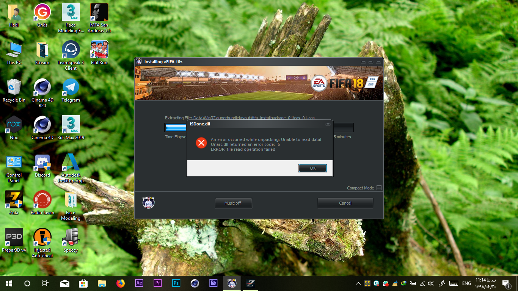The width and height of the screenshot is (518, 291).
Task: Open the Recycle Bin
Action: coord(14,91)
